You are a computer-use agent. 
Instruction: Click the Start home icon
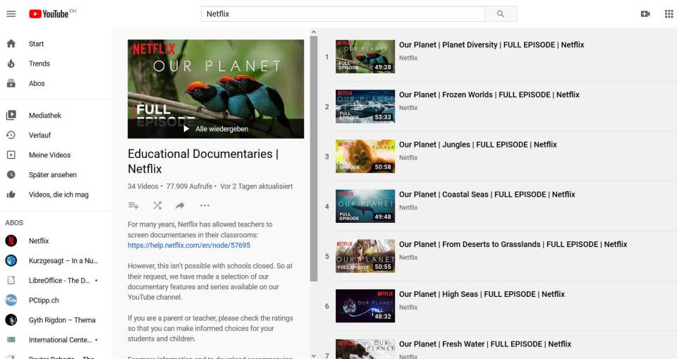[11, 44]
